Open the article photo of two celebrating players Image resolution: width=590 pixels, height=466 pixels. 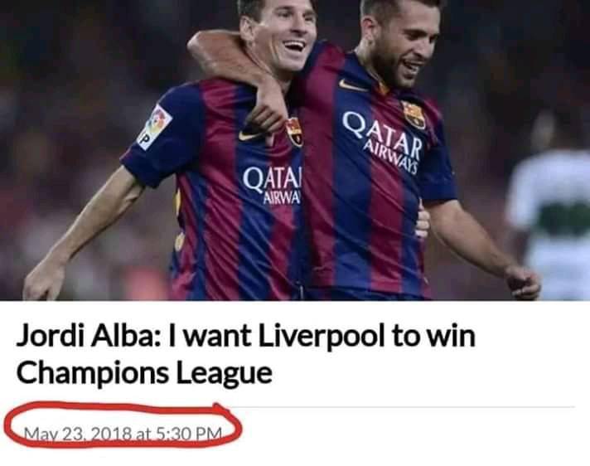click(x=295, y=150)
